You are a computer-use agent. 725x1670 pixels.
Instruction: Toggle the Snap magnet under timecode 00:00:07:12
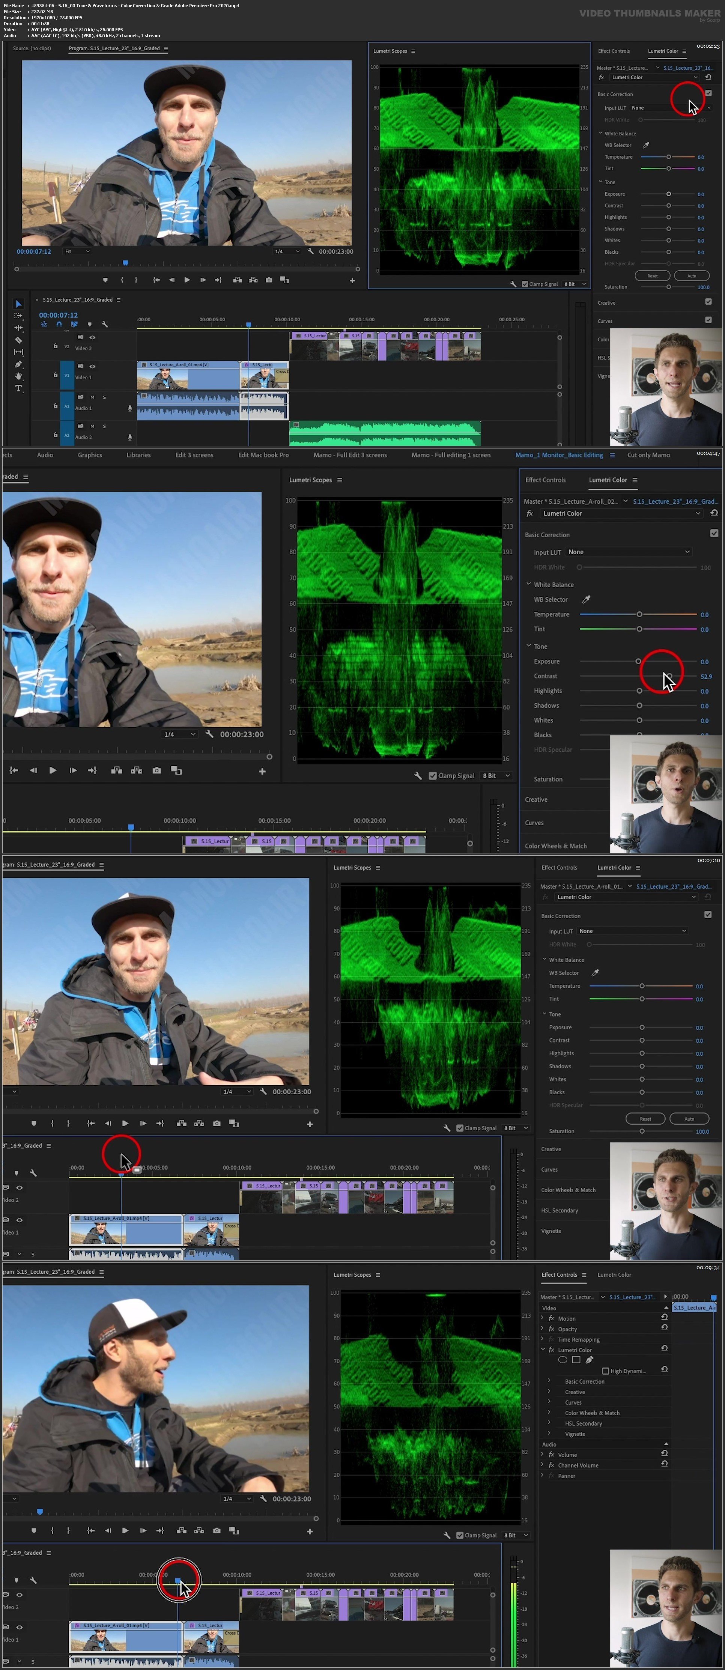(x=59, y=324)
